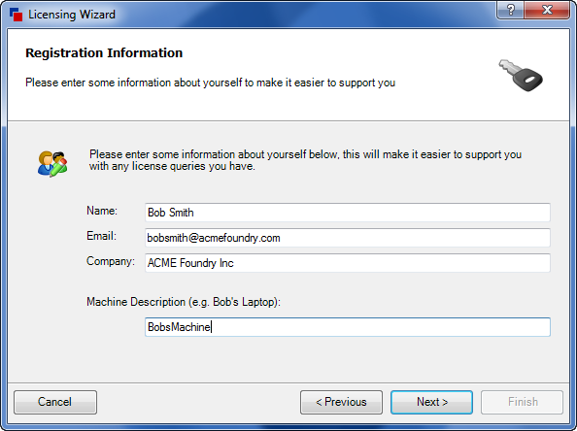
Task: Click the Licensing Wizard title text
Action: pyautogui.click(x=72, y=15)
